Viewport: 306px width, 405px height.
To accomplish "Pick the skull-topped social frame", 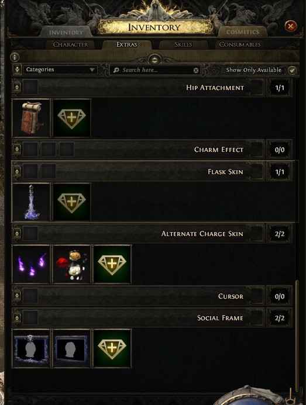I will pyautogui.click(x=31, y=348).
